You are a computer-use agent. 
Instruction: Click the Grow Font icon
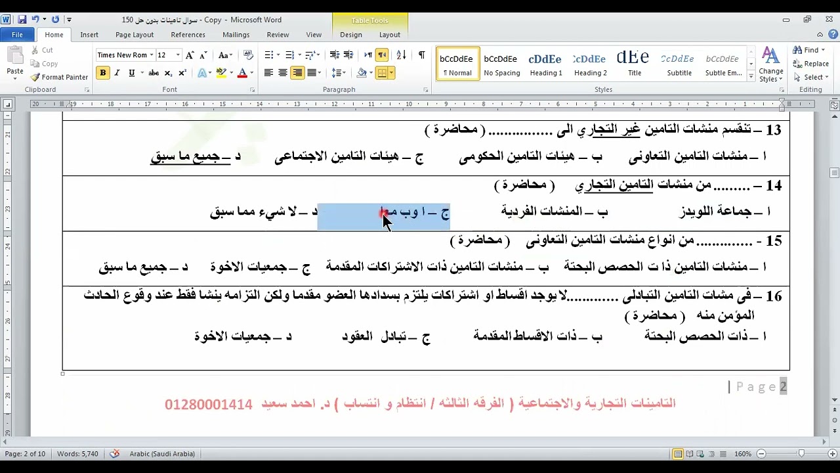click(190, 55)
